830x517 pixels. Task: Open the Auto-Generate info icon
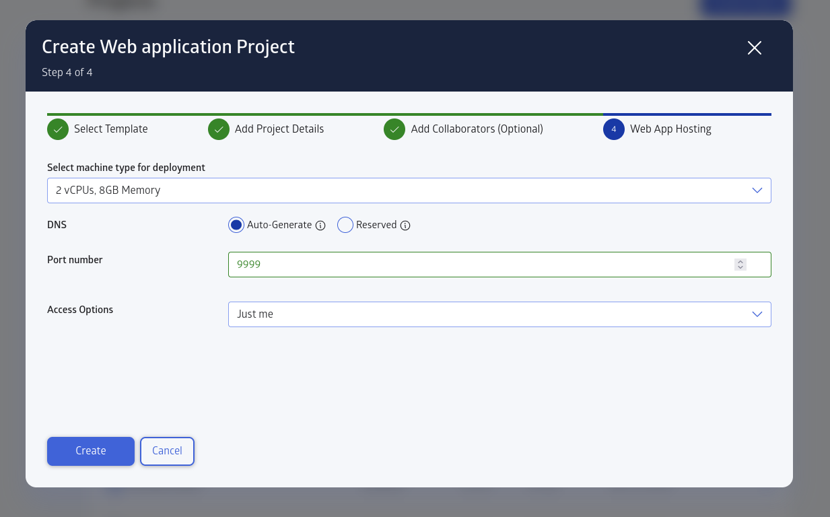click(320, 226)
